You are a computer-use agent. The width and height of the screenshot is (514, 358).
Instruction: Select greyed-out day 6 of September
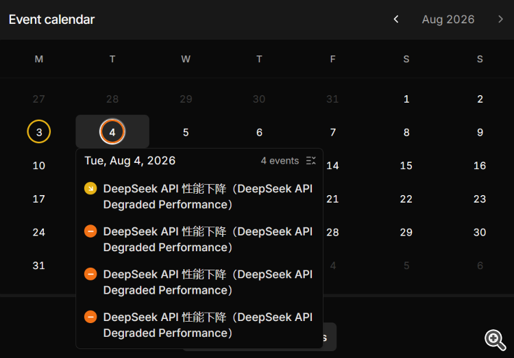480,266
